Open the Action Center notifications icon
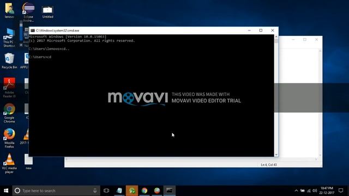The width and height of the screenshot is (349, 196). pyautogui.click(x=341, y=191)
